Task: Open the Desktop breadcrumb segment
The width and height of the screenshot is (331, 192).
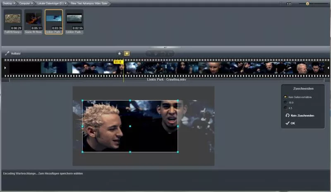Action: point(7,3)
